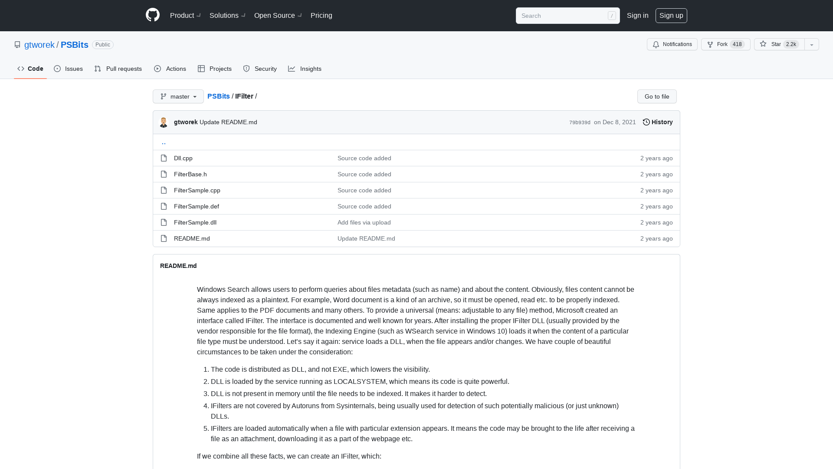The image size is (833, 469).
Task: Go to parent directory via double-dot link
Action: pyautogui.click(x=164, y=142)
